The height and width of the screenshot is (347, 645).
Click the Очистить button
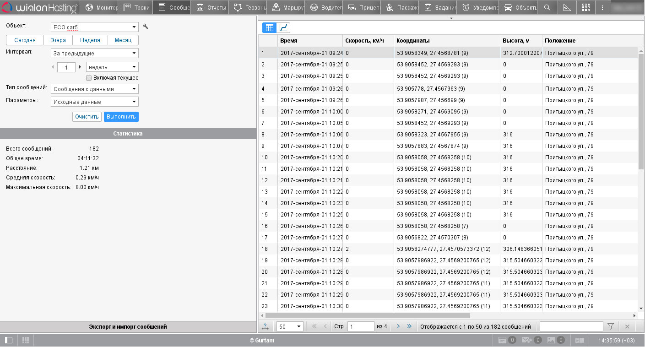87,117
